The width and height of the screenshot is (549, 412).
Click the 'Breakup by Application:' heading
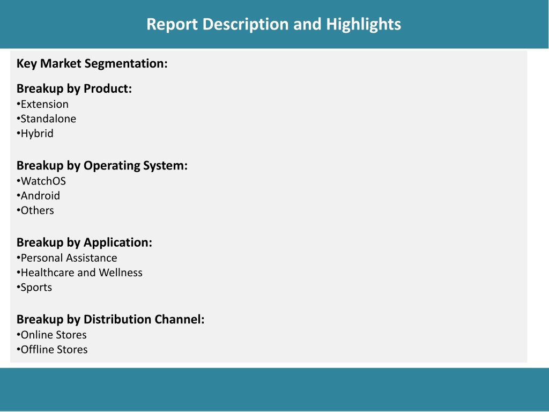[84, 242]
